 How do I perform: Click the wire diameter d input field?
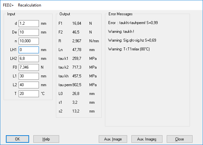(29, 24)
